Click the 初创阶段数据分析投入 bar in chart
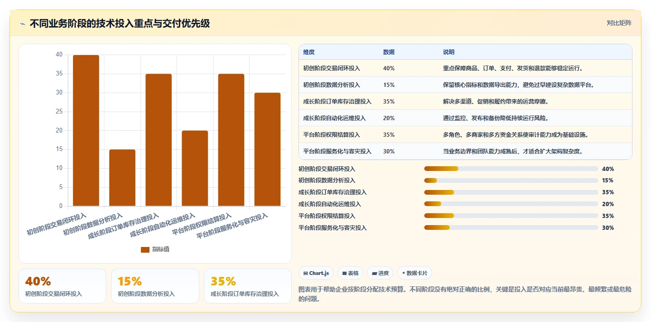This screenshot has height=322, width=651. click(122, 178)
